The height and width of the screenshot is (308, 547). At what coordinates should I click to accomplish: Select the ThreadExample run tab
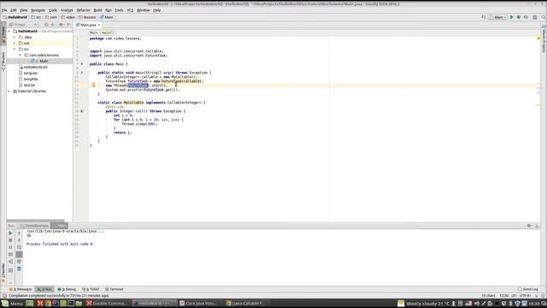pos(34,226)
